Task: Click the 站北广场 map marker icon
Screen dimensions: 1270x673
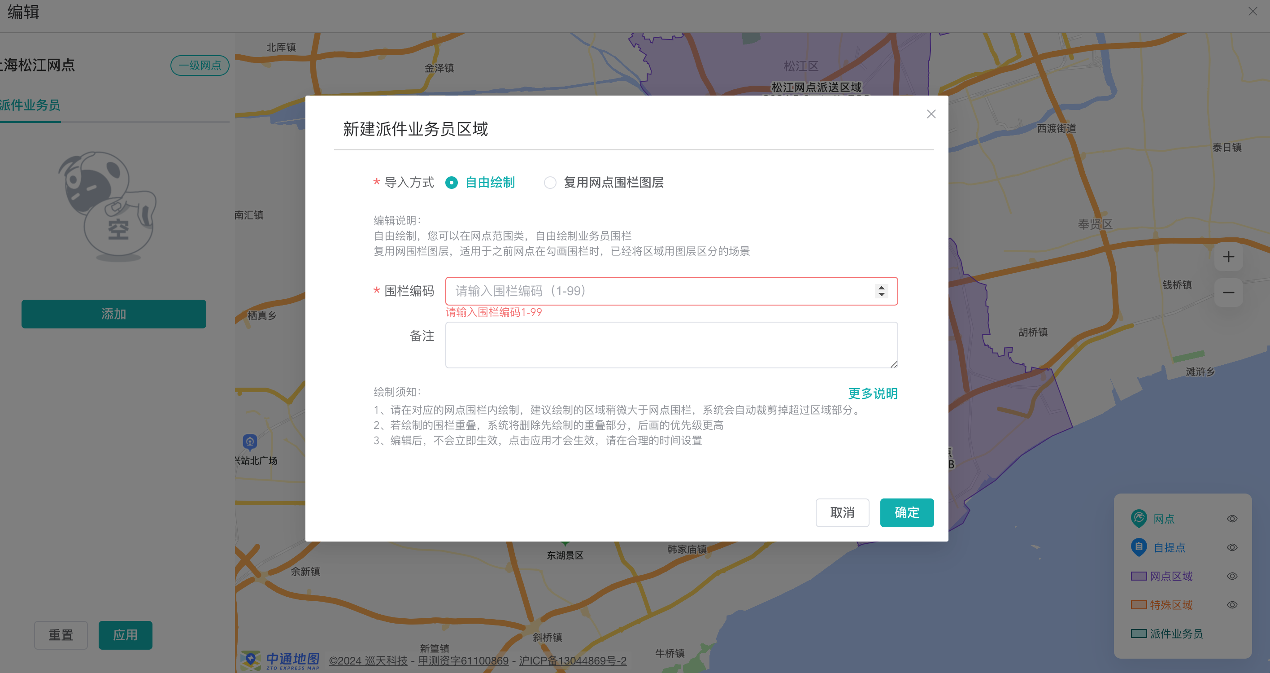Action: [x=250, y=441]
